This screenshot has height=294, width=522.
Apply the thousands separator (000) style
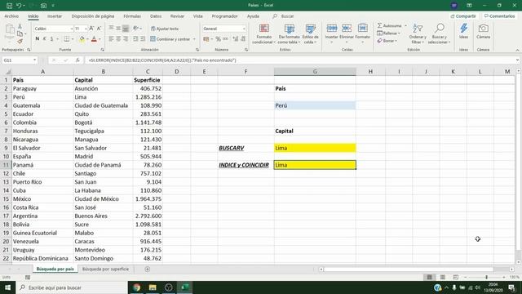226,39
